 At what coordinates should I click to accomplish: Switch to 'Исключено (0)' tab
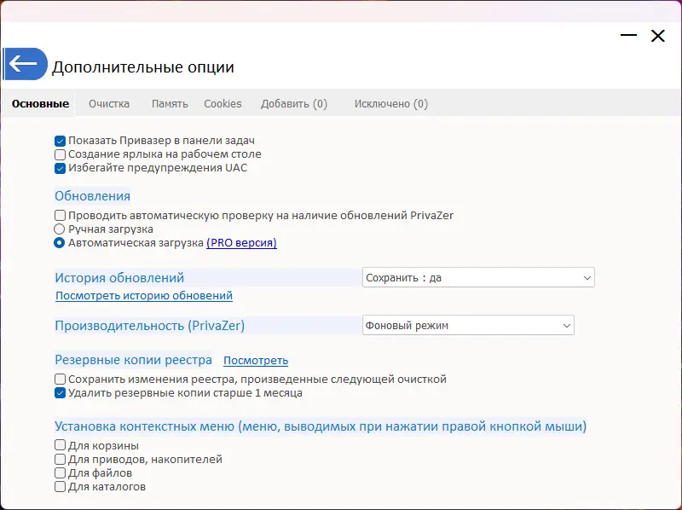[391, 104]
